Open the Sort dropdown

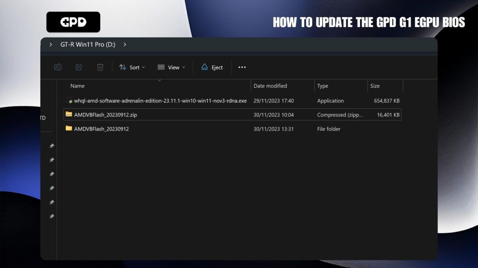pos(132,67)
